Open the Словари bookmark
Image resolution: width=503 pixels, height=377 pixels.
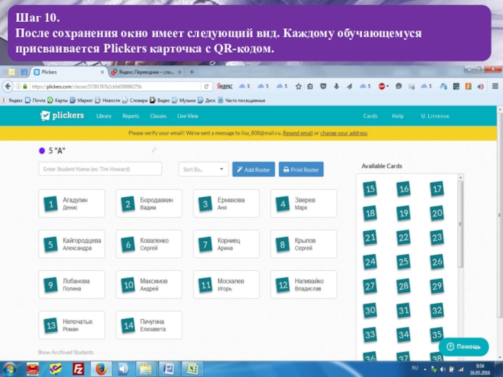[x=135, y=101]
